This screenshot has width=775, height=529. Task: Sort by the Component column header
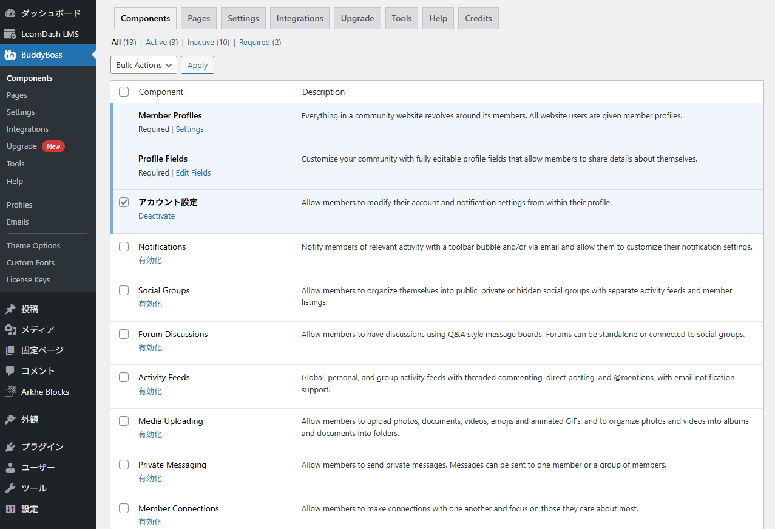click(161, 92)
